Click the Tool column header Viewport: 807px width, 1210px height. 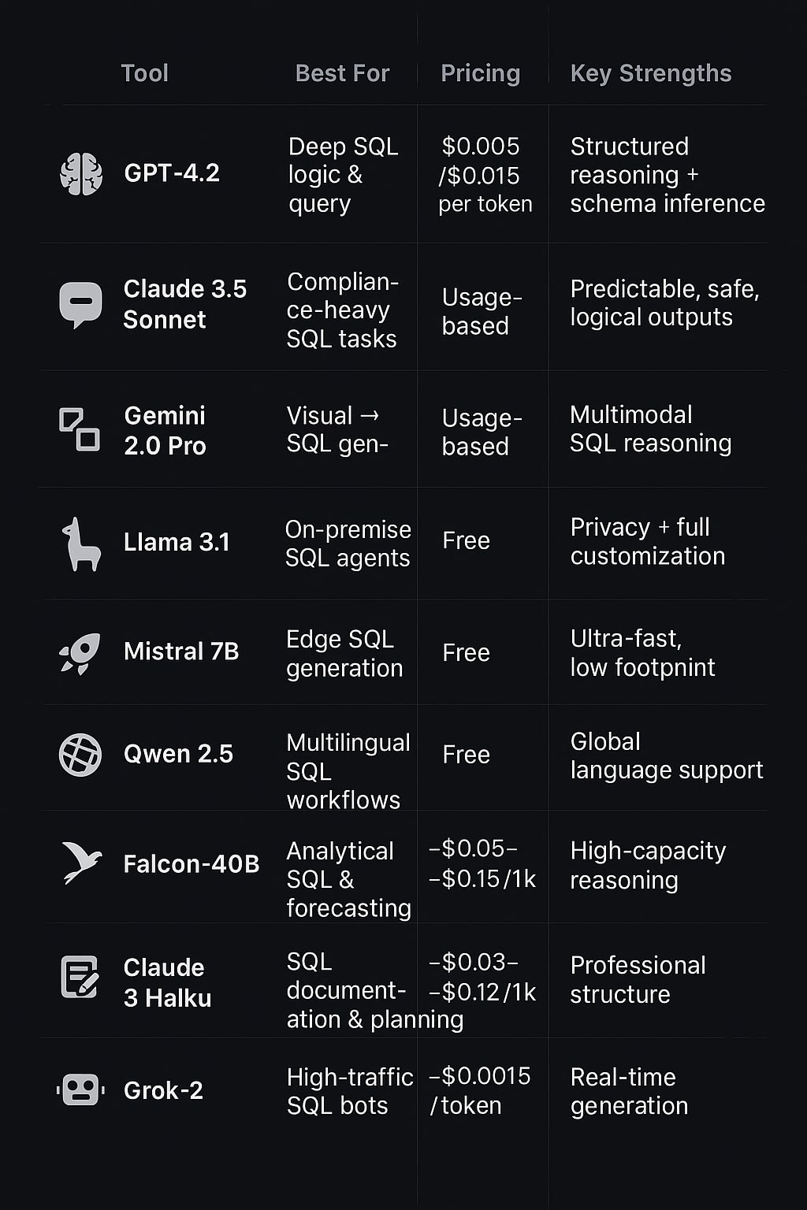(145, 73)
